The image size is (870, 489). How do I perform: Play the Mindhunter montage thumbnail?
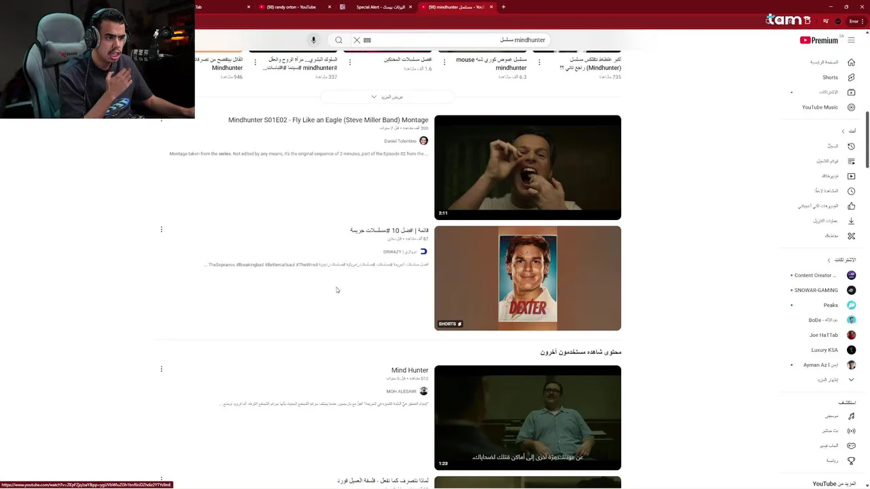[x=527, y=168]
